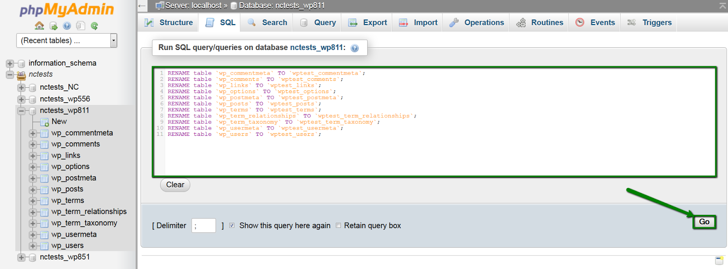Select the nctests_wp851 database
The width and height of the screenshot is (728, 269).
click(65, 257)
